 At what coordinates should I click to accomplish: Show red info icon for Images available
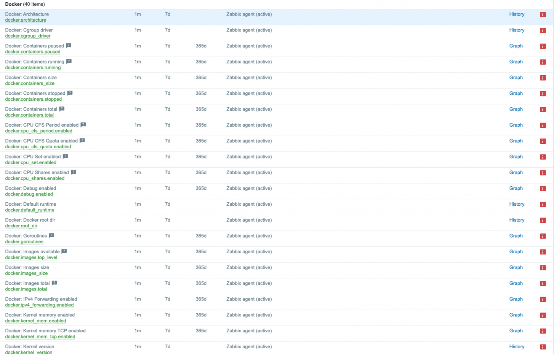click(x=543, y=252)
